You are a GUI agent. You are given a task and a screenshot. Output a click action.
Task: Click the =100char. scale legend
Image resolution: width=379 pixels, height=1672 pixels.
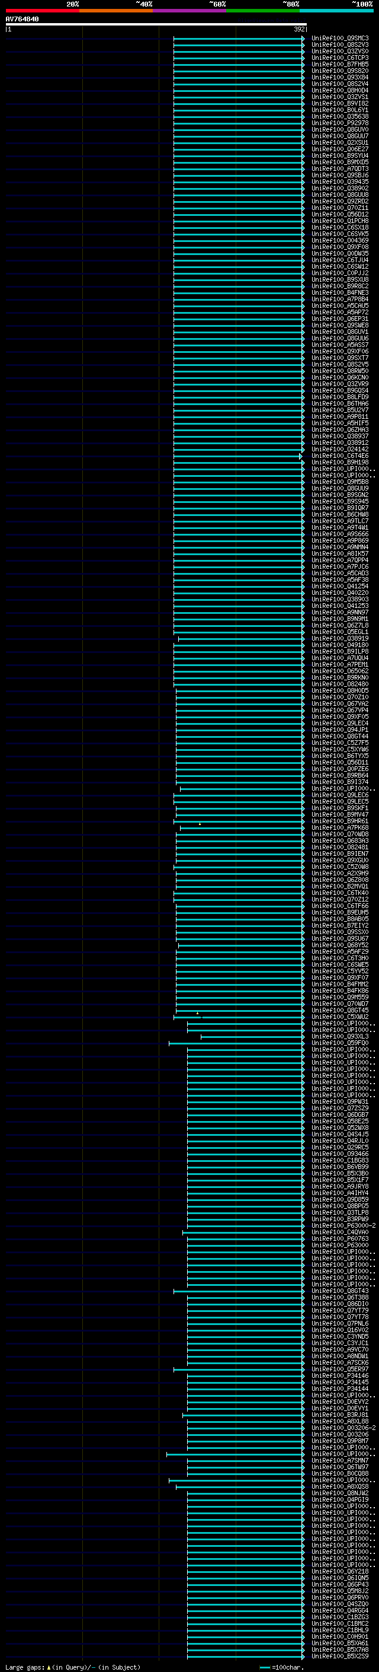click(x=281, y=1667)
